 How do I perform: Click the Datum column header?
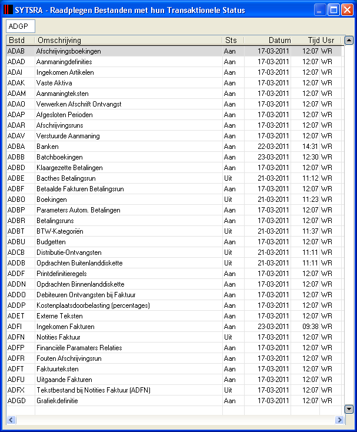pos(268,40)
